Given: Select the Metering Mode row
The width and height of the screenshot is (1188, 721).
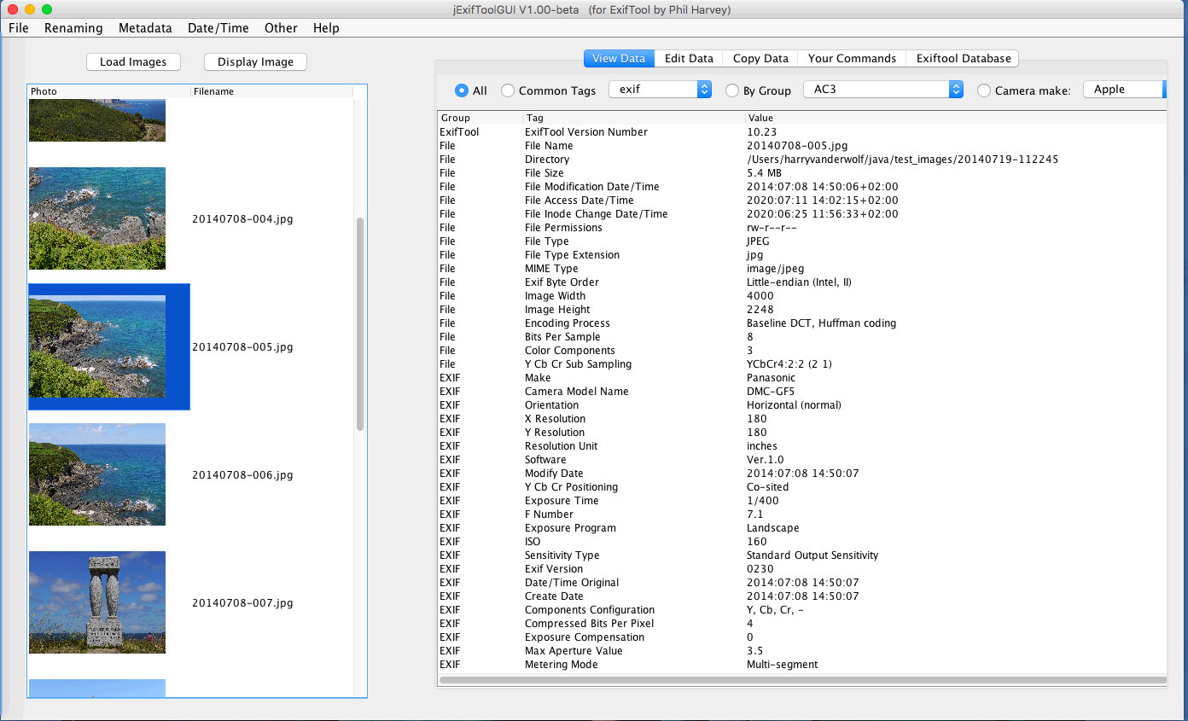Looking at the screenshot, I should [801, 665].
